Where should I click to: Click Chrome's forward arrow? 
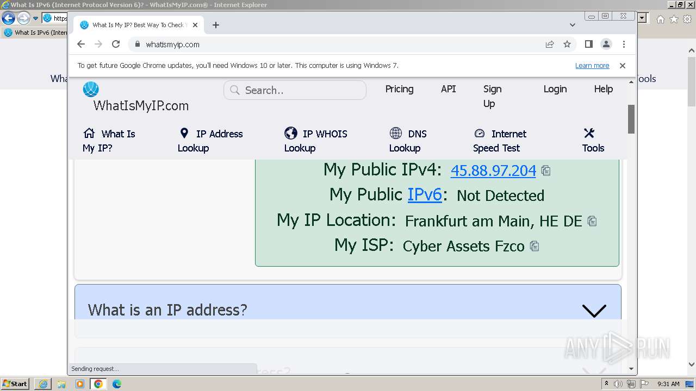(98, 45)
